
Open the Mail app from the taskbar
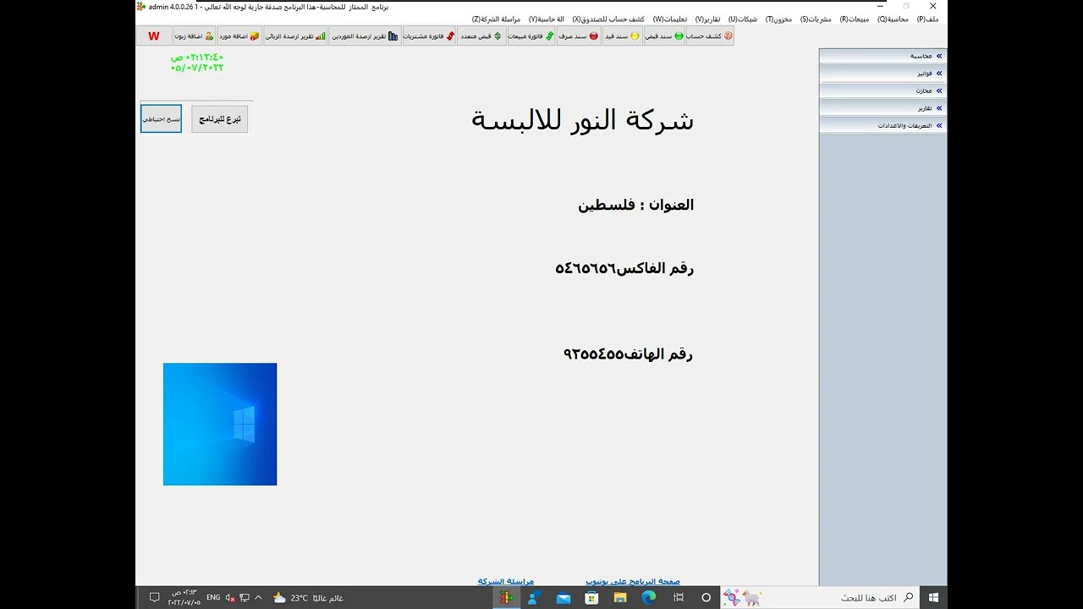pyautogui.click(x=563, y=597)
